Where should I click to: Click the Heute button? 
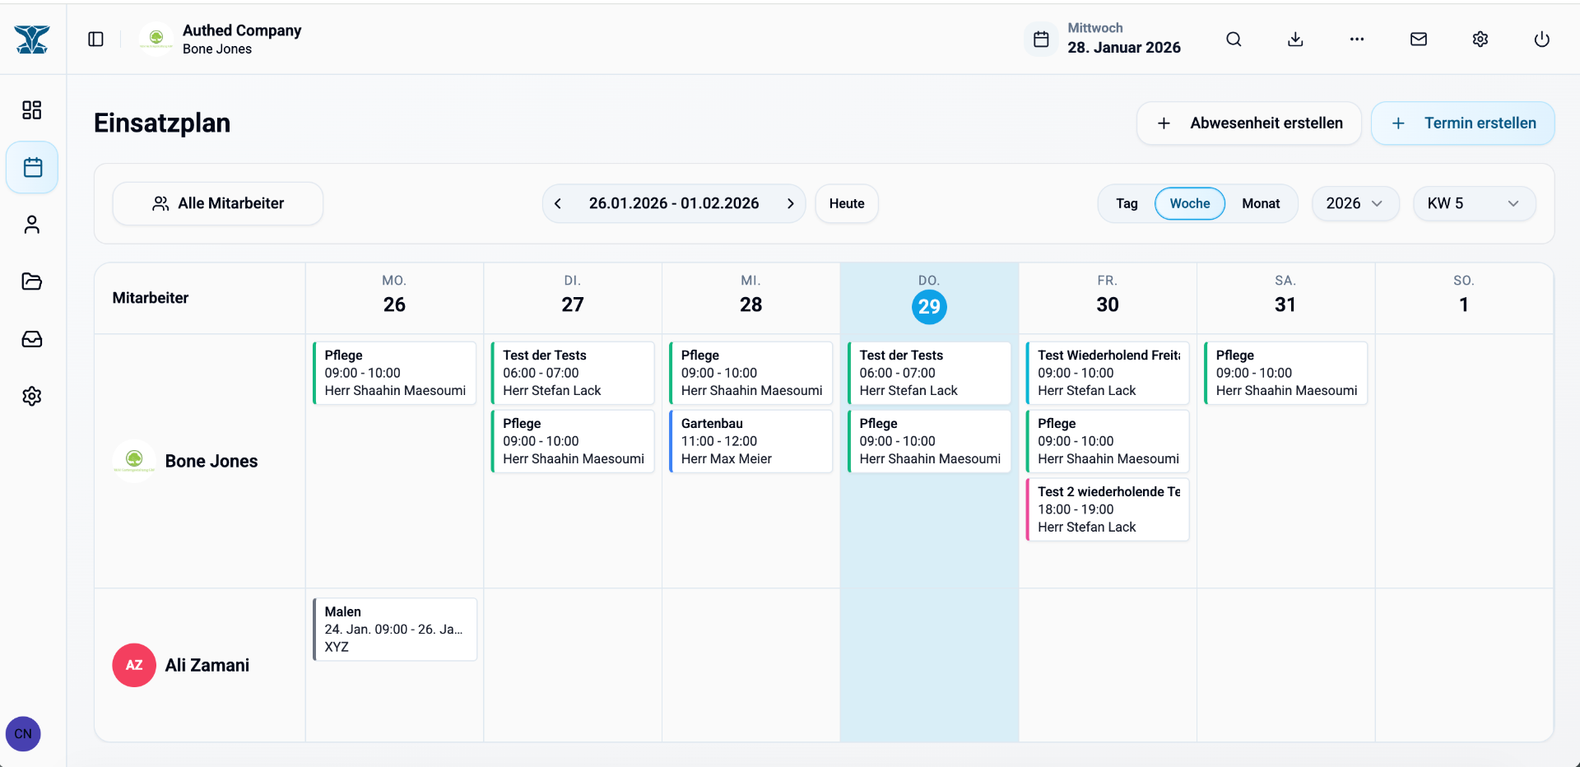847,203
